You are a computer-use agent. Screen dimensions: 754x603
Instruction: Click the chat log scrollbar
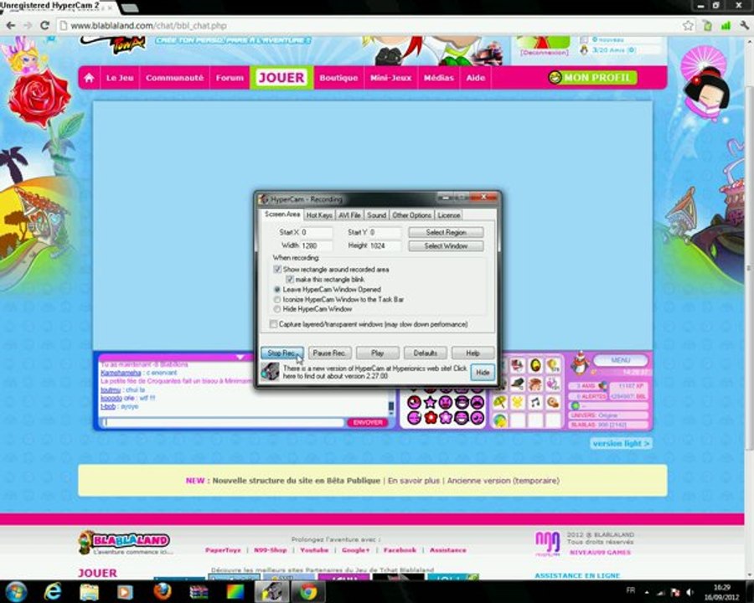(391, 406)
